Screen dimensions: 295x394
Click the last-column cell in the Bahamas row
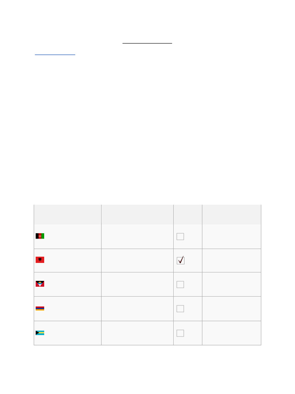click(x=231, y=333)
